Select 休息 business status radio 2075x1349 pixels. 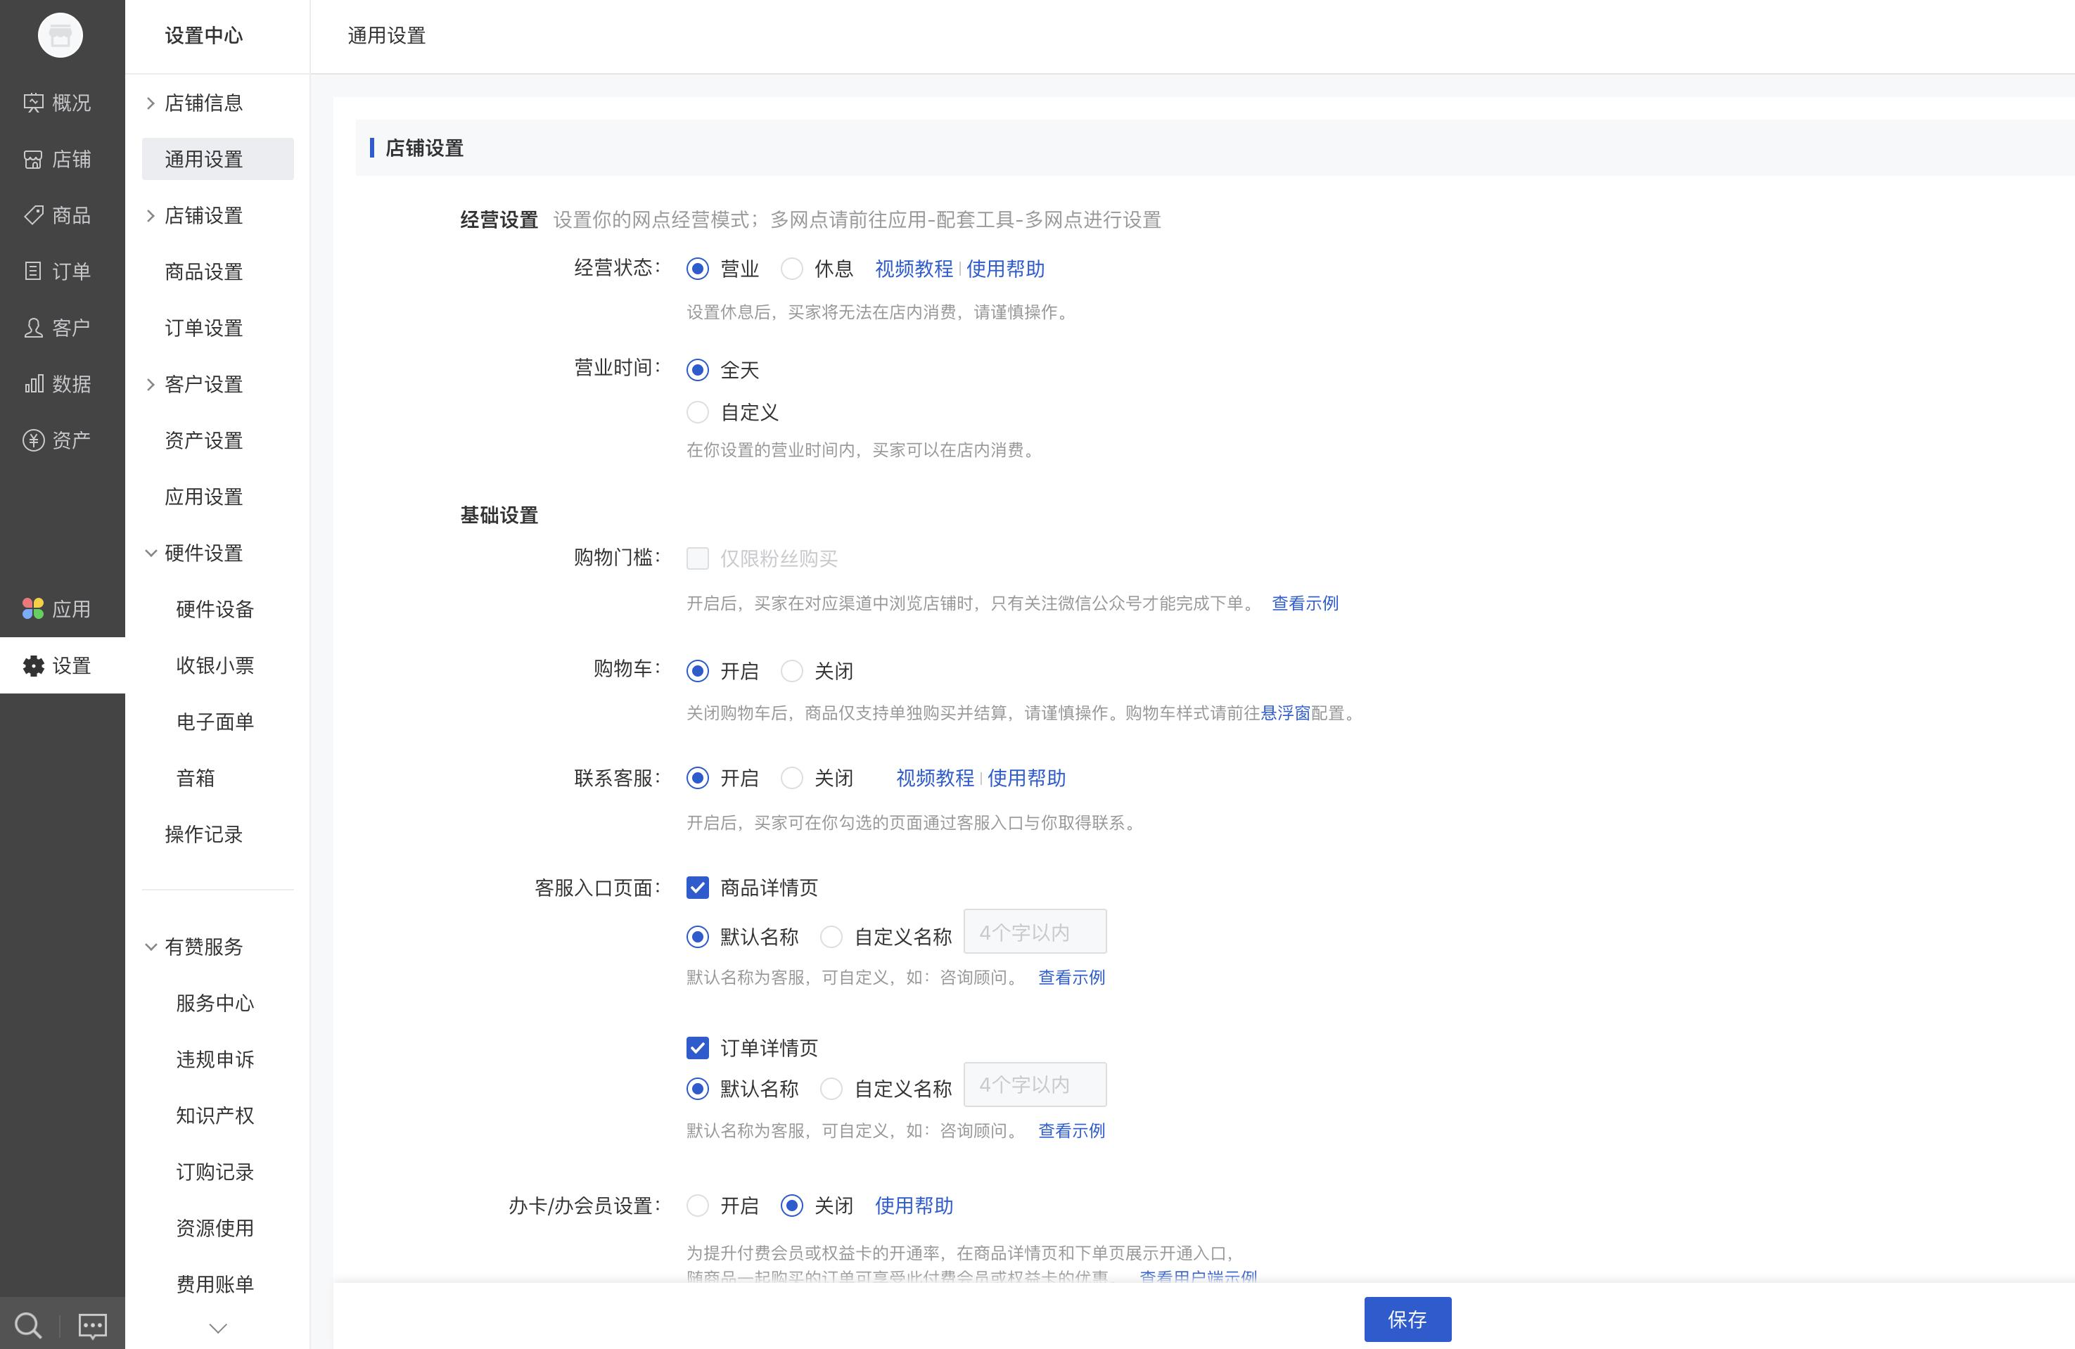(791, 269)
